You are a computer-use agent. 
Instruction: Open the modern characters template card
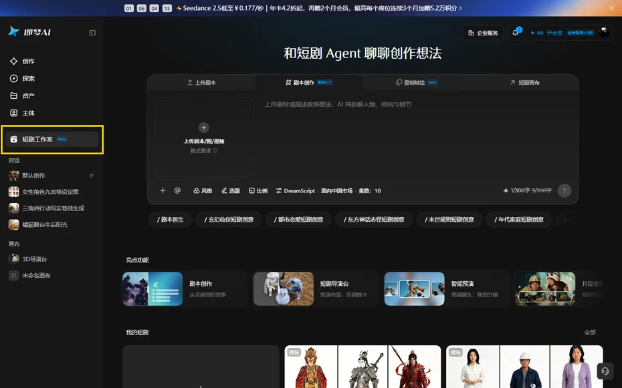(x=524, y=367)
